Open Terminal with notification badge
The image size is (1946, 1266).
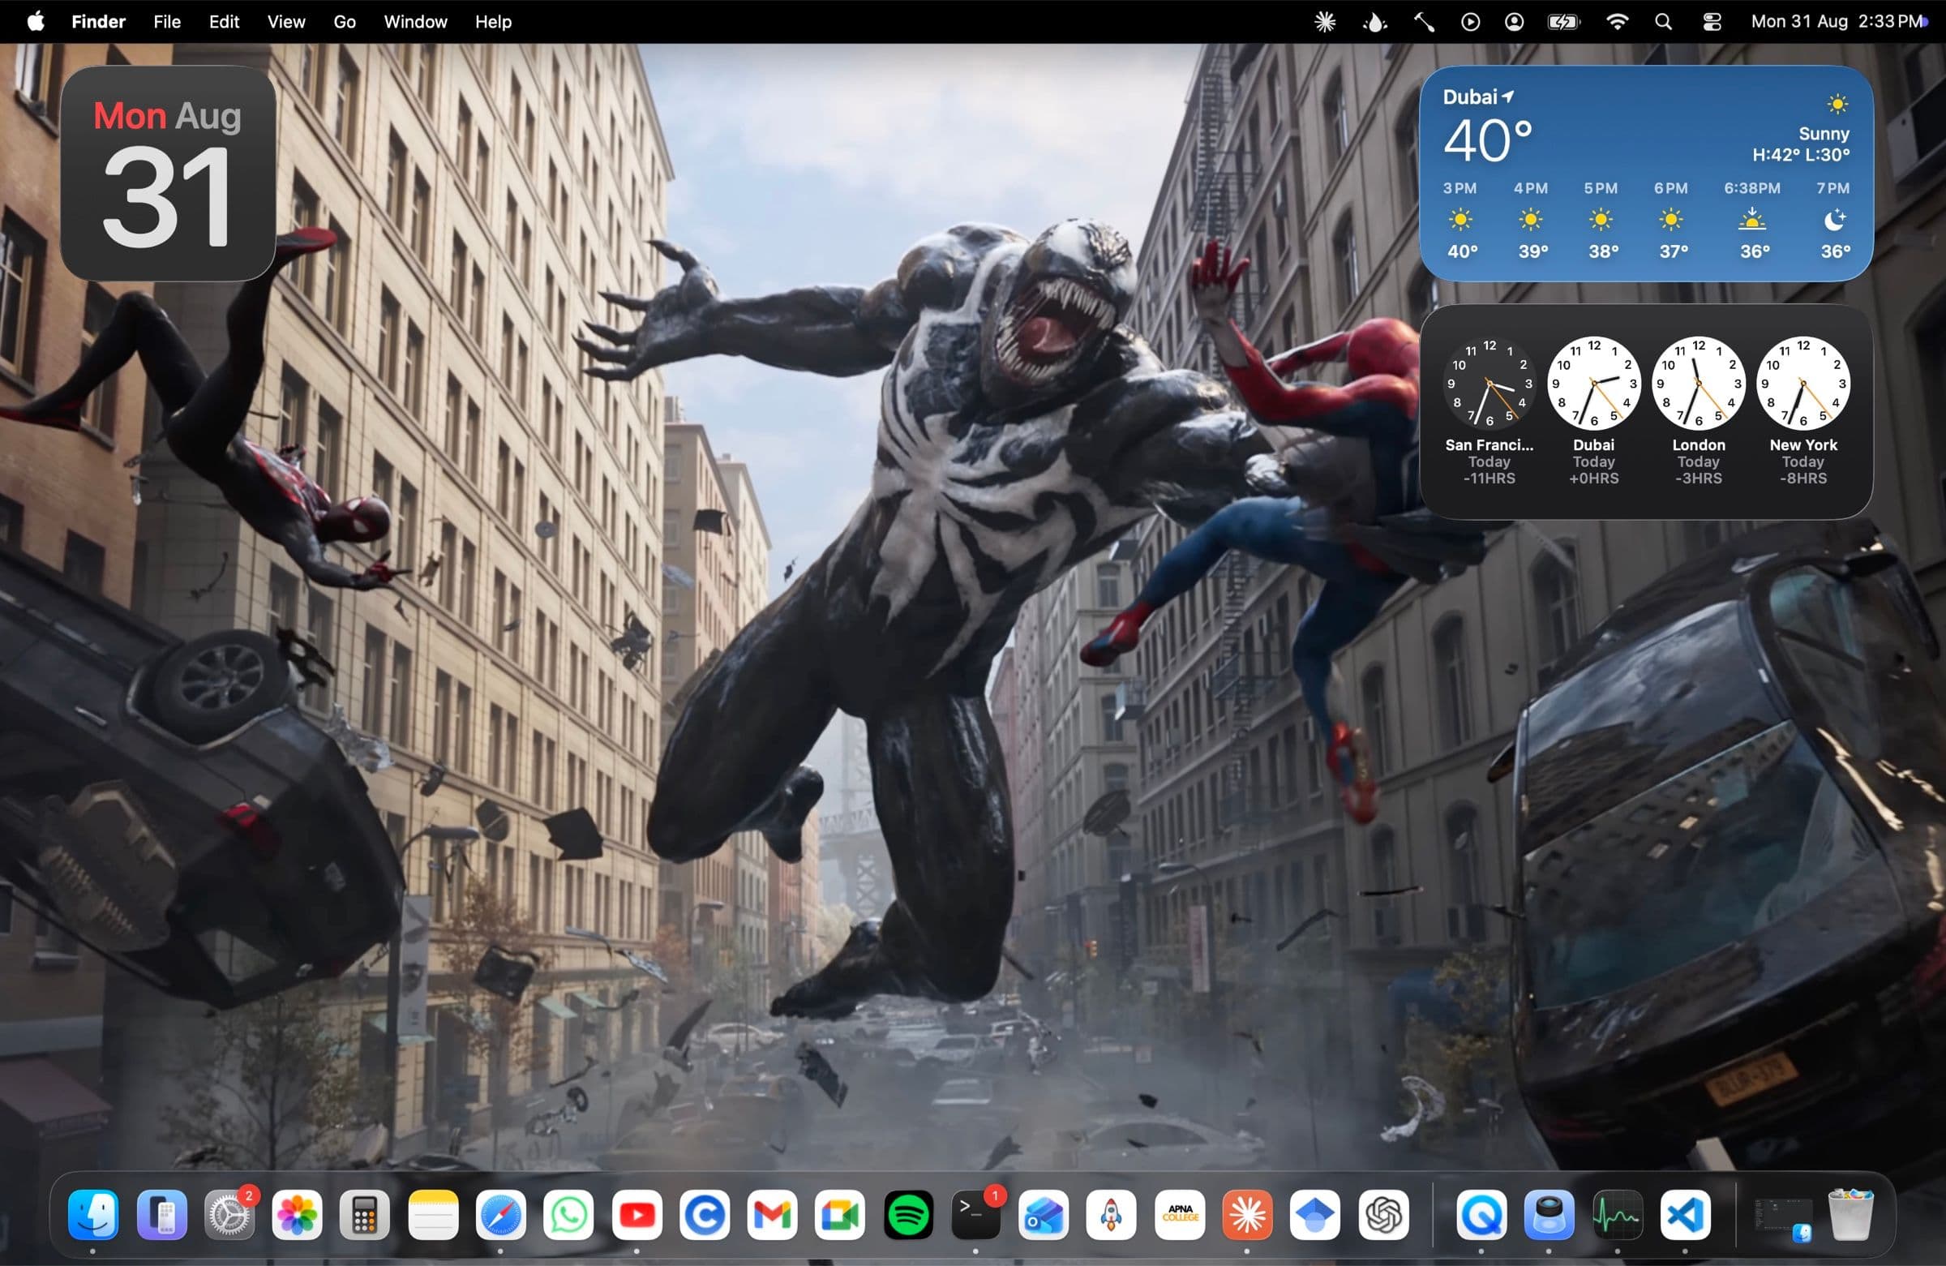[975, 1214]
